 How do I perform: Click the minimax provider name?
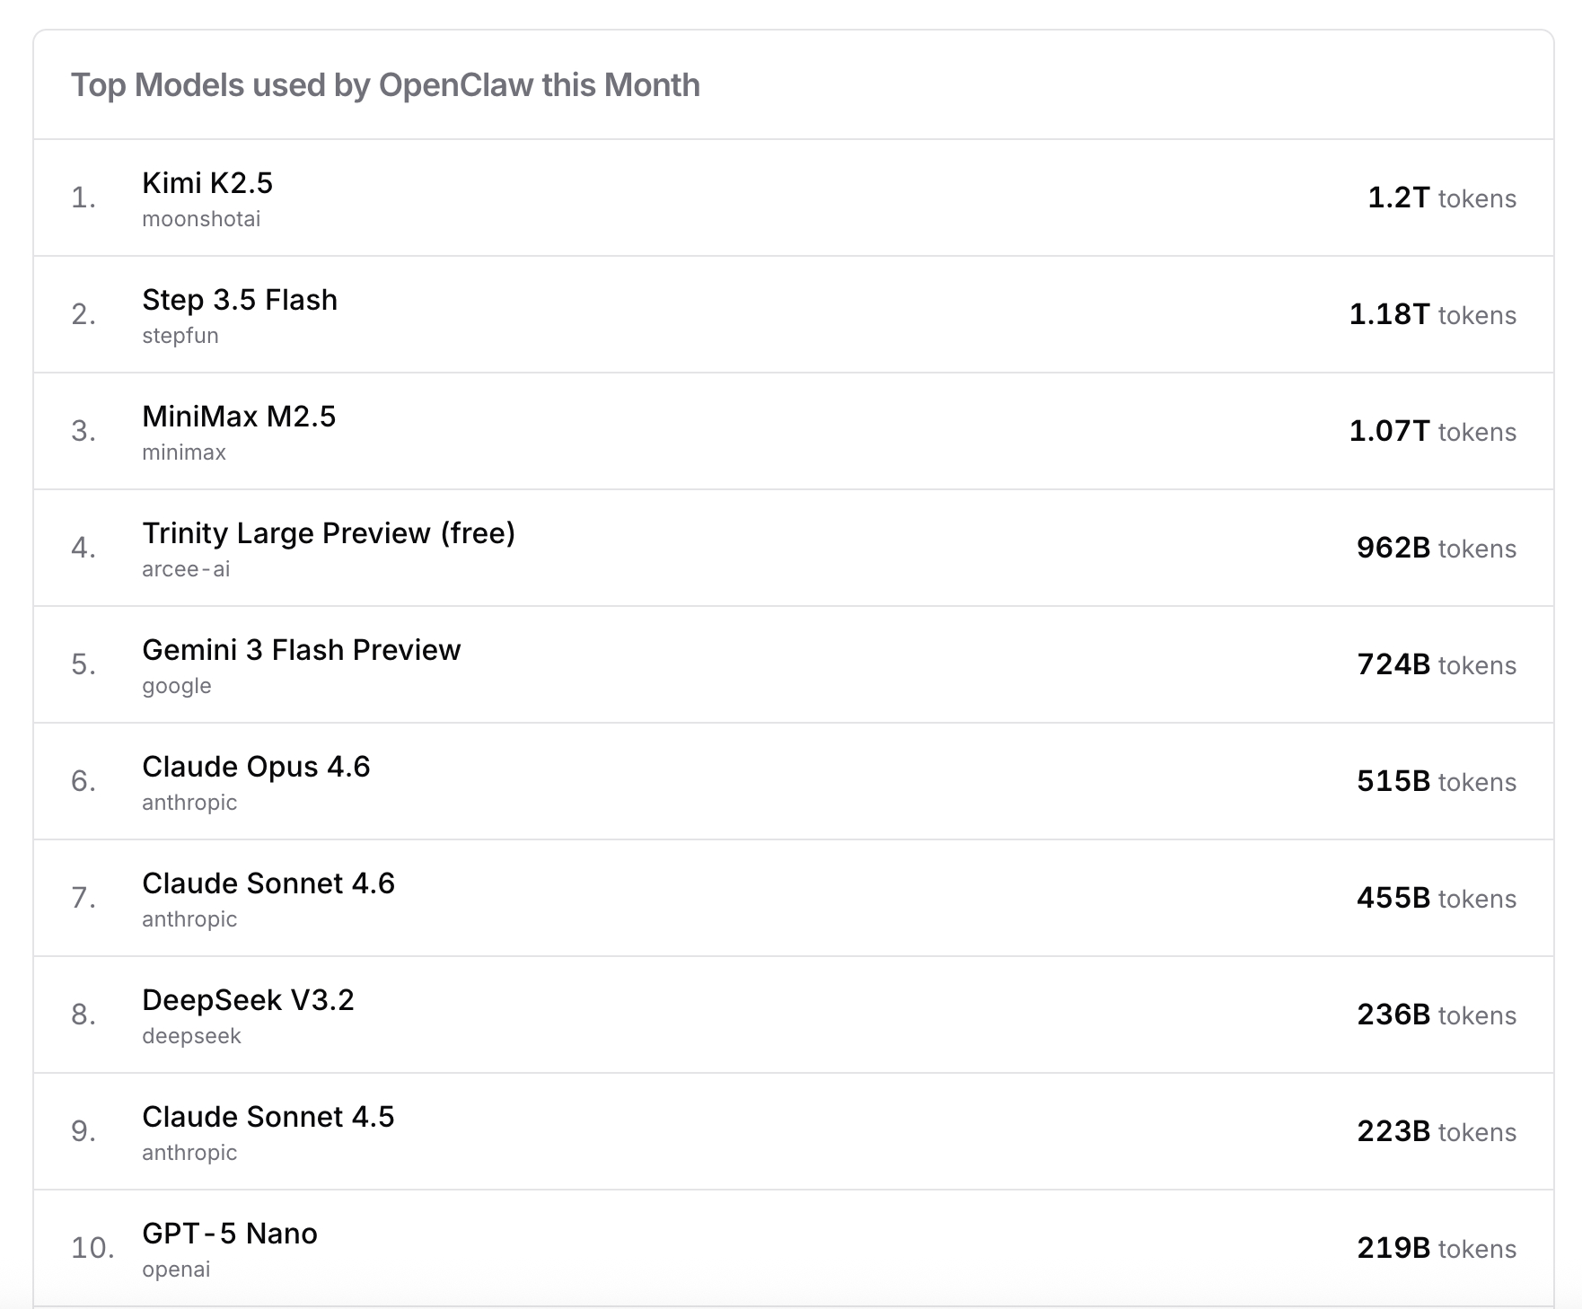[x=184, y=452]
